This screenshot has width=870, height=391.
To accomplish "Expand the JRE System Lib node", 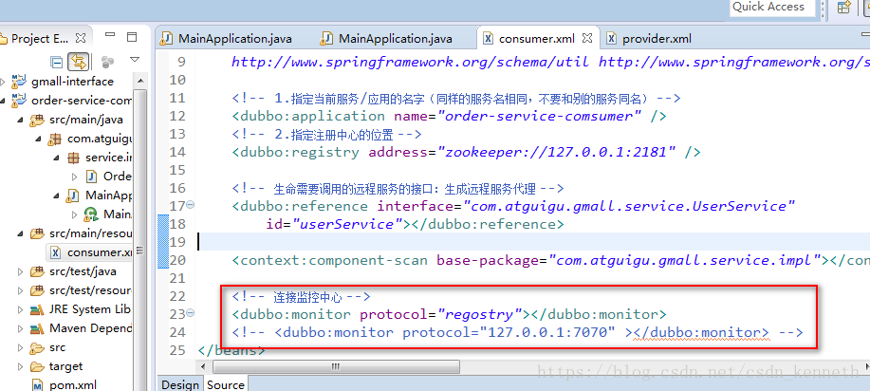I will pos(21,309).
